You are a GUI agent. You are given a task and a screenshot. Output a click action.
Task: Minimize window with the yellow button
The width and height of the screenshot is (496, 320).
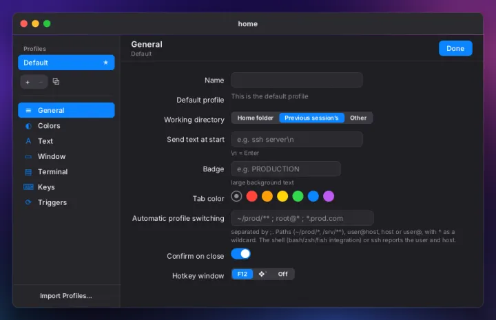35,23
